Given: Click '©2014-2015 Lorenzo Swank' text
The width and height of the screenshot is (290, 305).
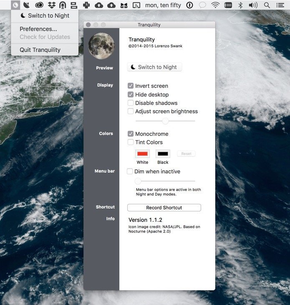Looking at the screenshot, I should [155, 46].
